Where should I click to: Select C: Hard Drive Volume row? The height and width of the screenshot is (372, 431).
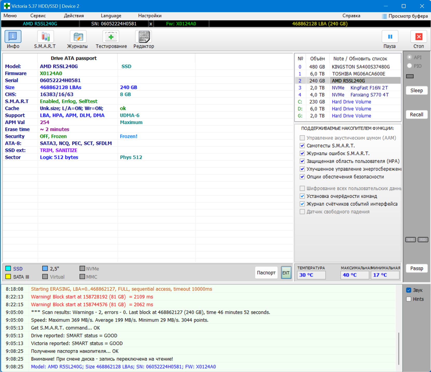click(x=348, y=102)
